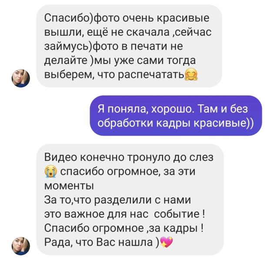Screen dimensions: 267x261
Task: Click the text "спасибо огромное, за эти"
Action: click(x=128, y=171)
